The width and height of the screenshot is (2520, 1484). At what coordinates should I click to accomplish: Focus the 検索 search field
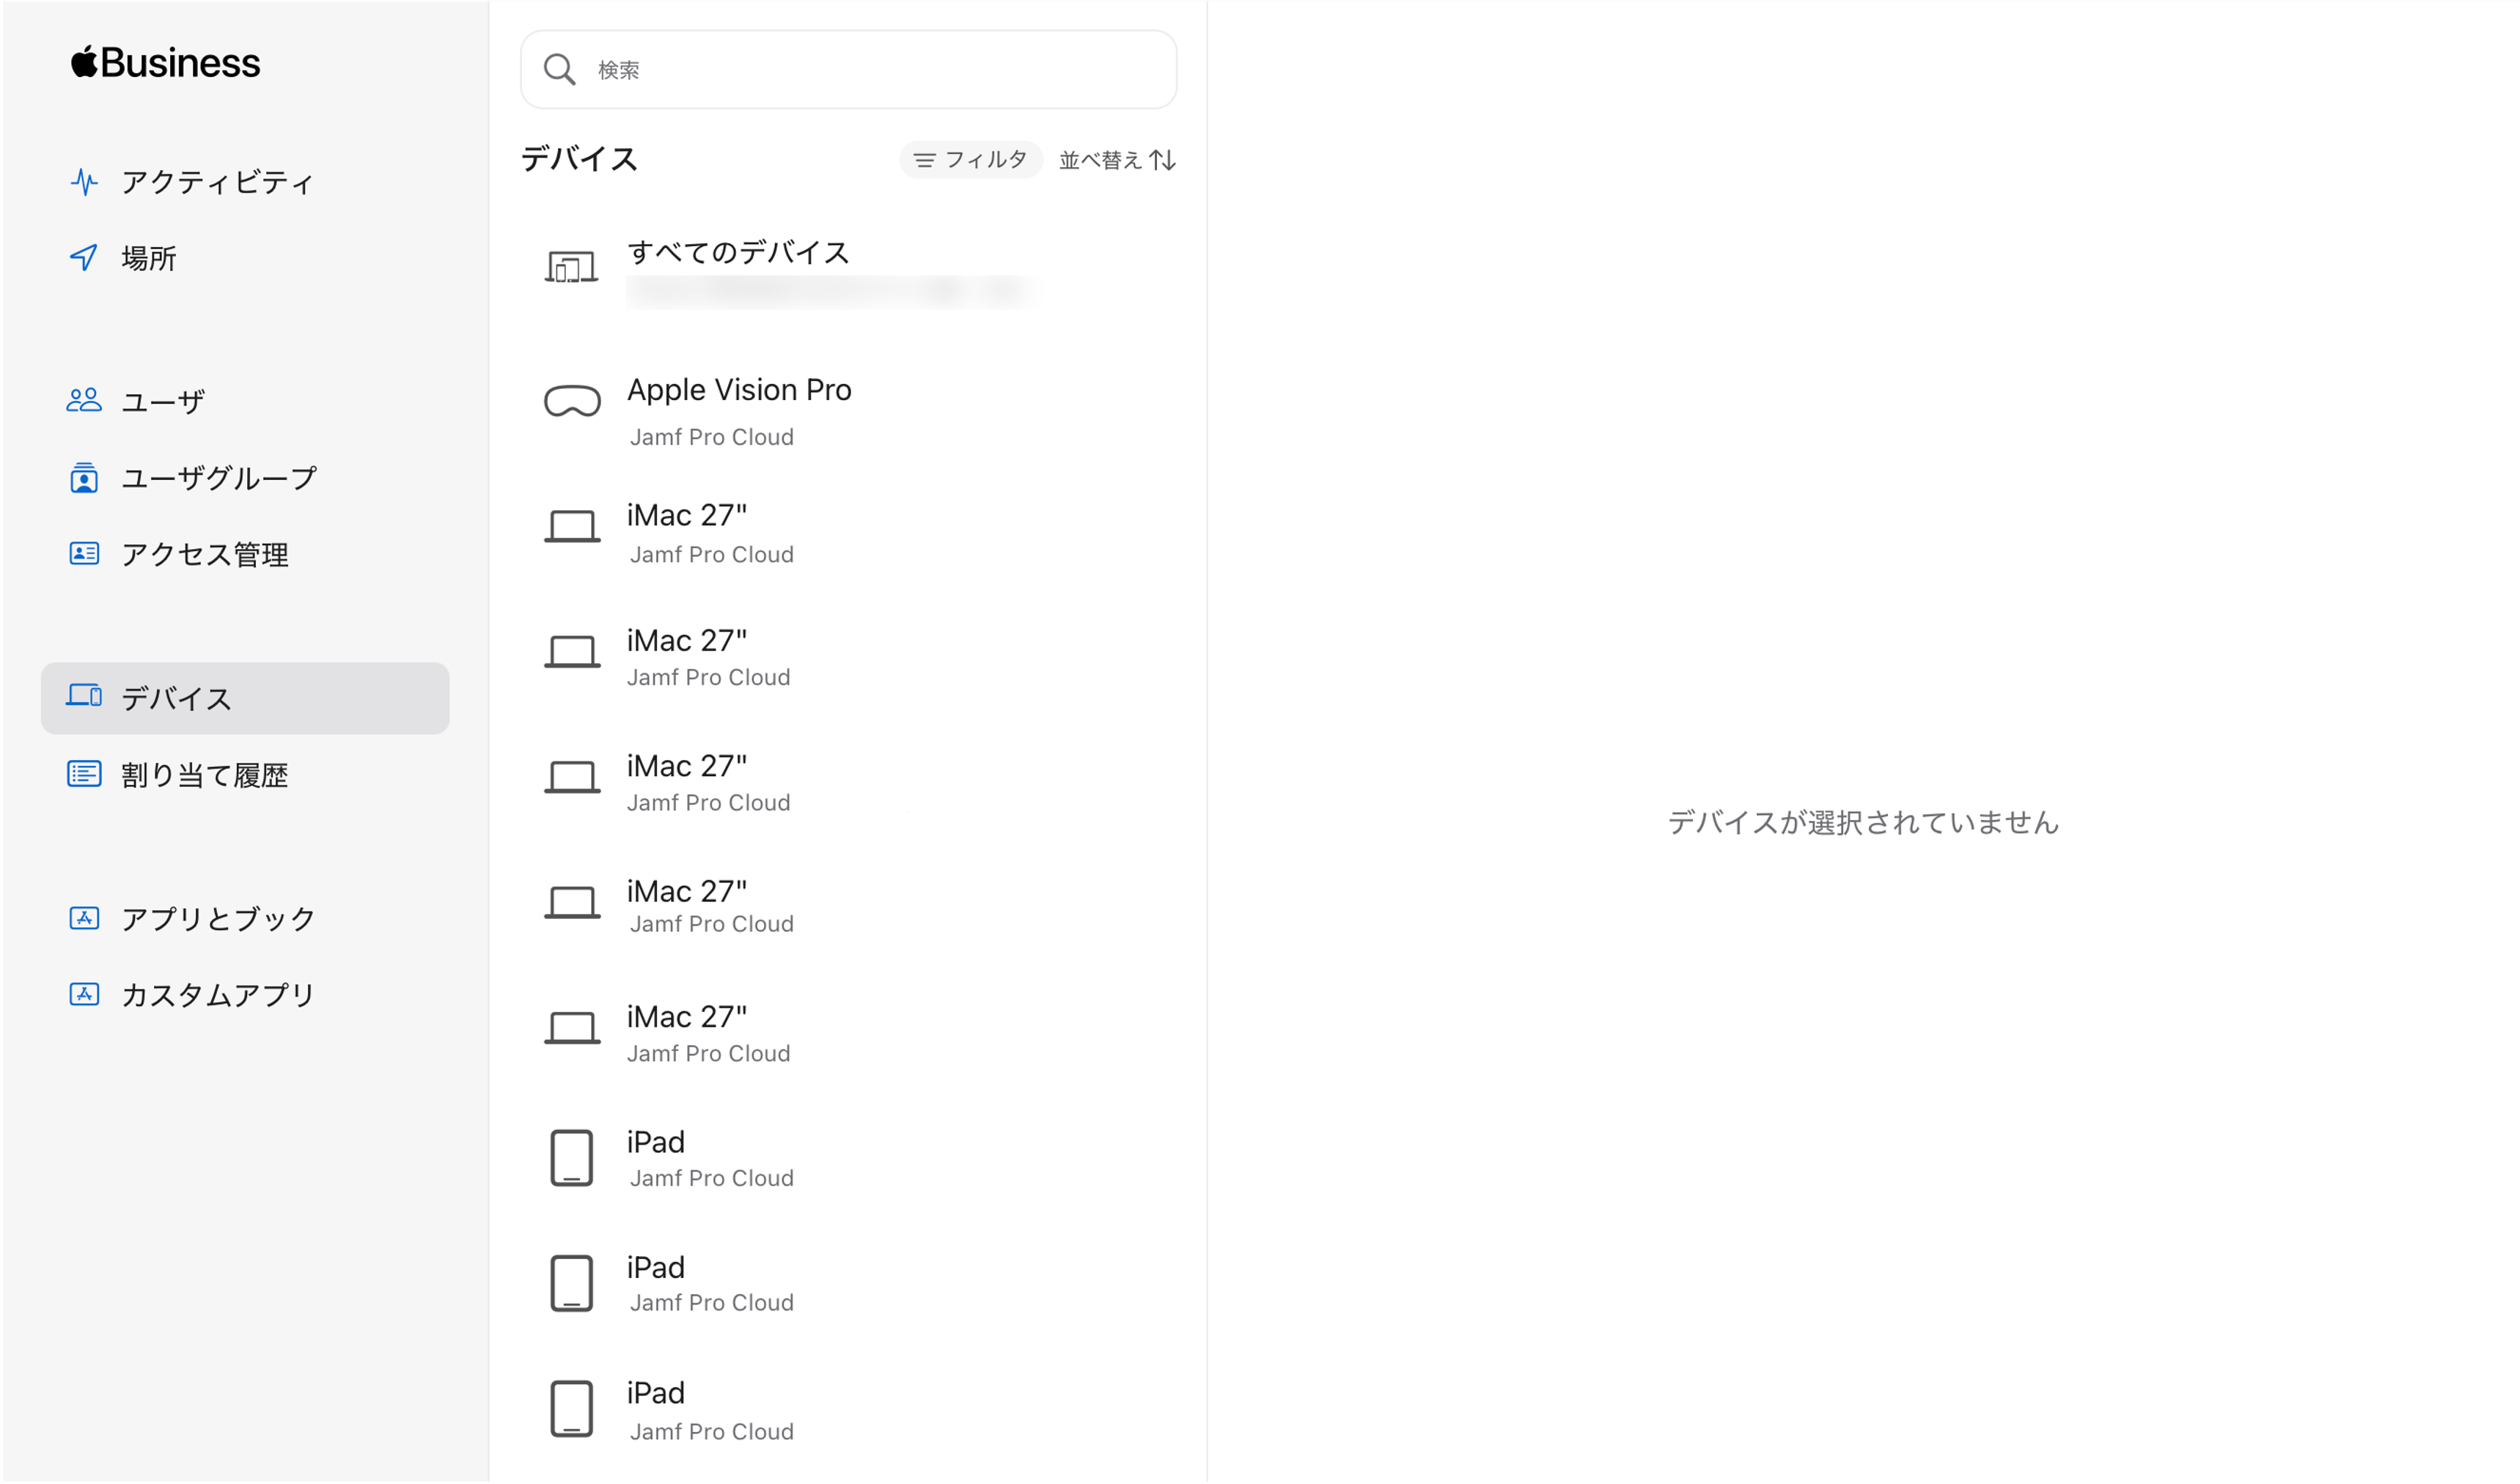click(849, 70)
